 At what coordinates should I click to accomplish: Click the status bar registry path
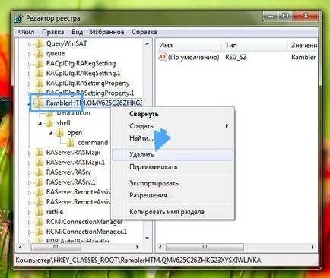click(138, 261)
